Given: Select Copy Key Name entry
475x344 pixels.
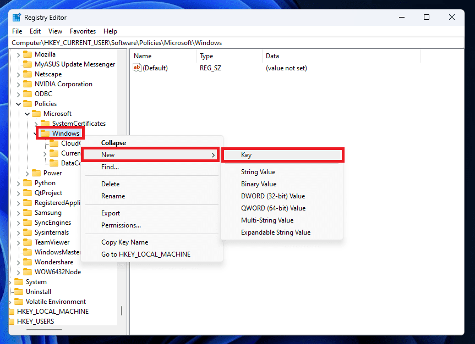Looking at the screenshot, I should click(124, 242).
